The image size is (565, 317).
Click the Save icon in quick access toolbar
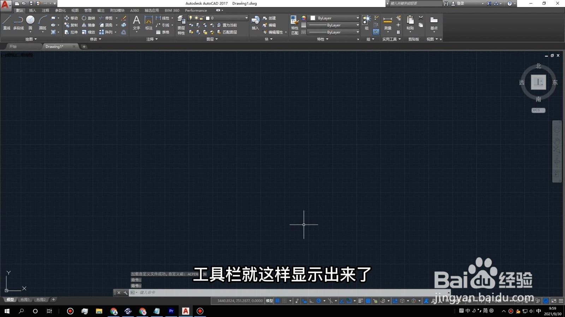pos(31,3)
